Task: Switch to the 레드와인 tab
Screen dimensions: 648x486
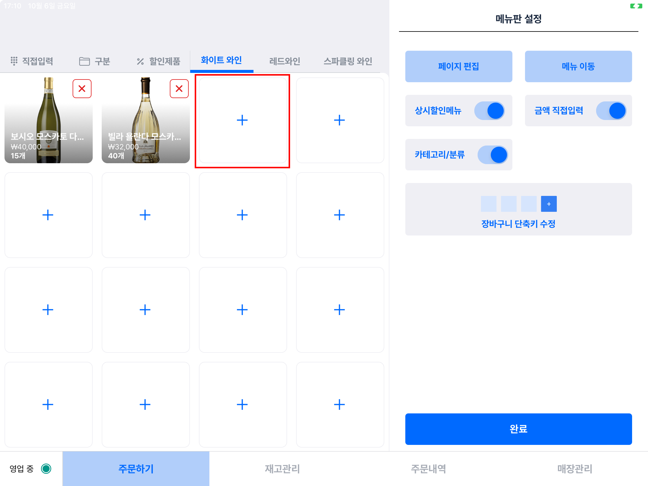Action: click(285, 61)
